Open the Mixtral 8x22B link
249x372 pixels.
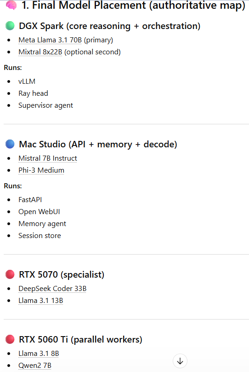[40, 52]
